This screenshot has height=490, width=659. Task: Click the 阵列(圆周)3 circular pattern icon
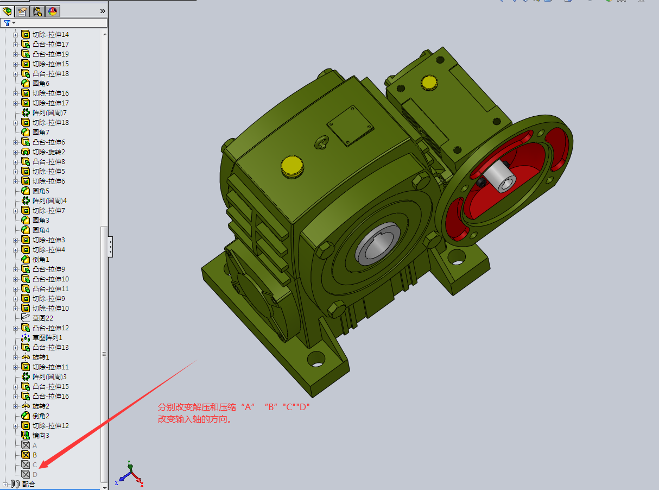click(26, 377)
